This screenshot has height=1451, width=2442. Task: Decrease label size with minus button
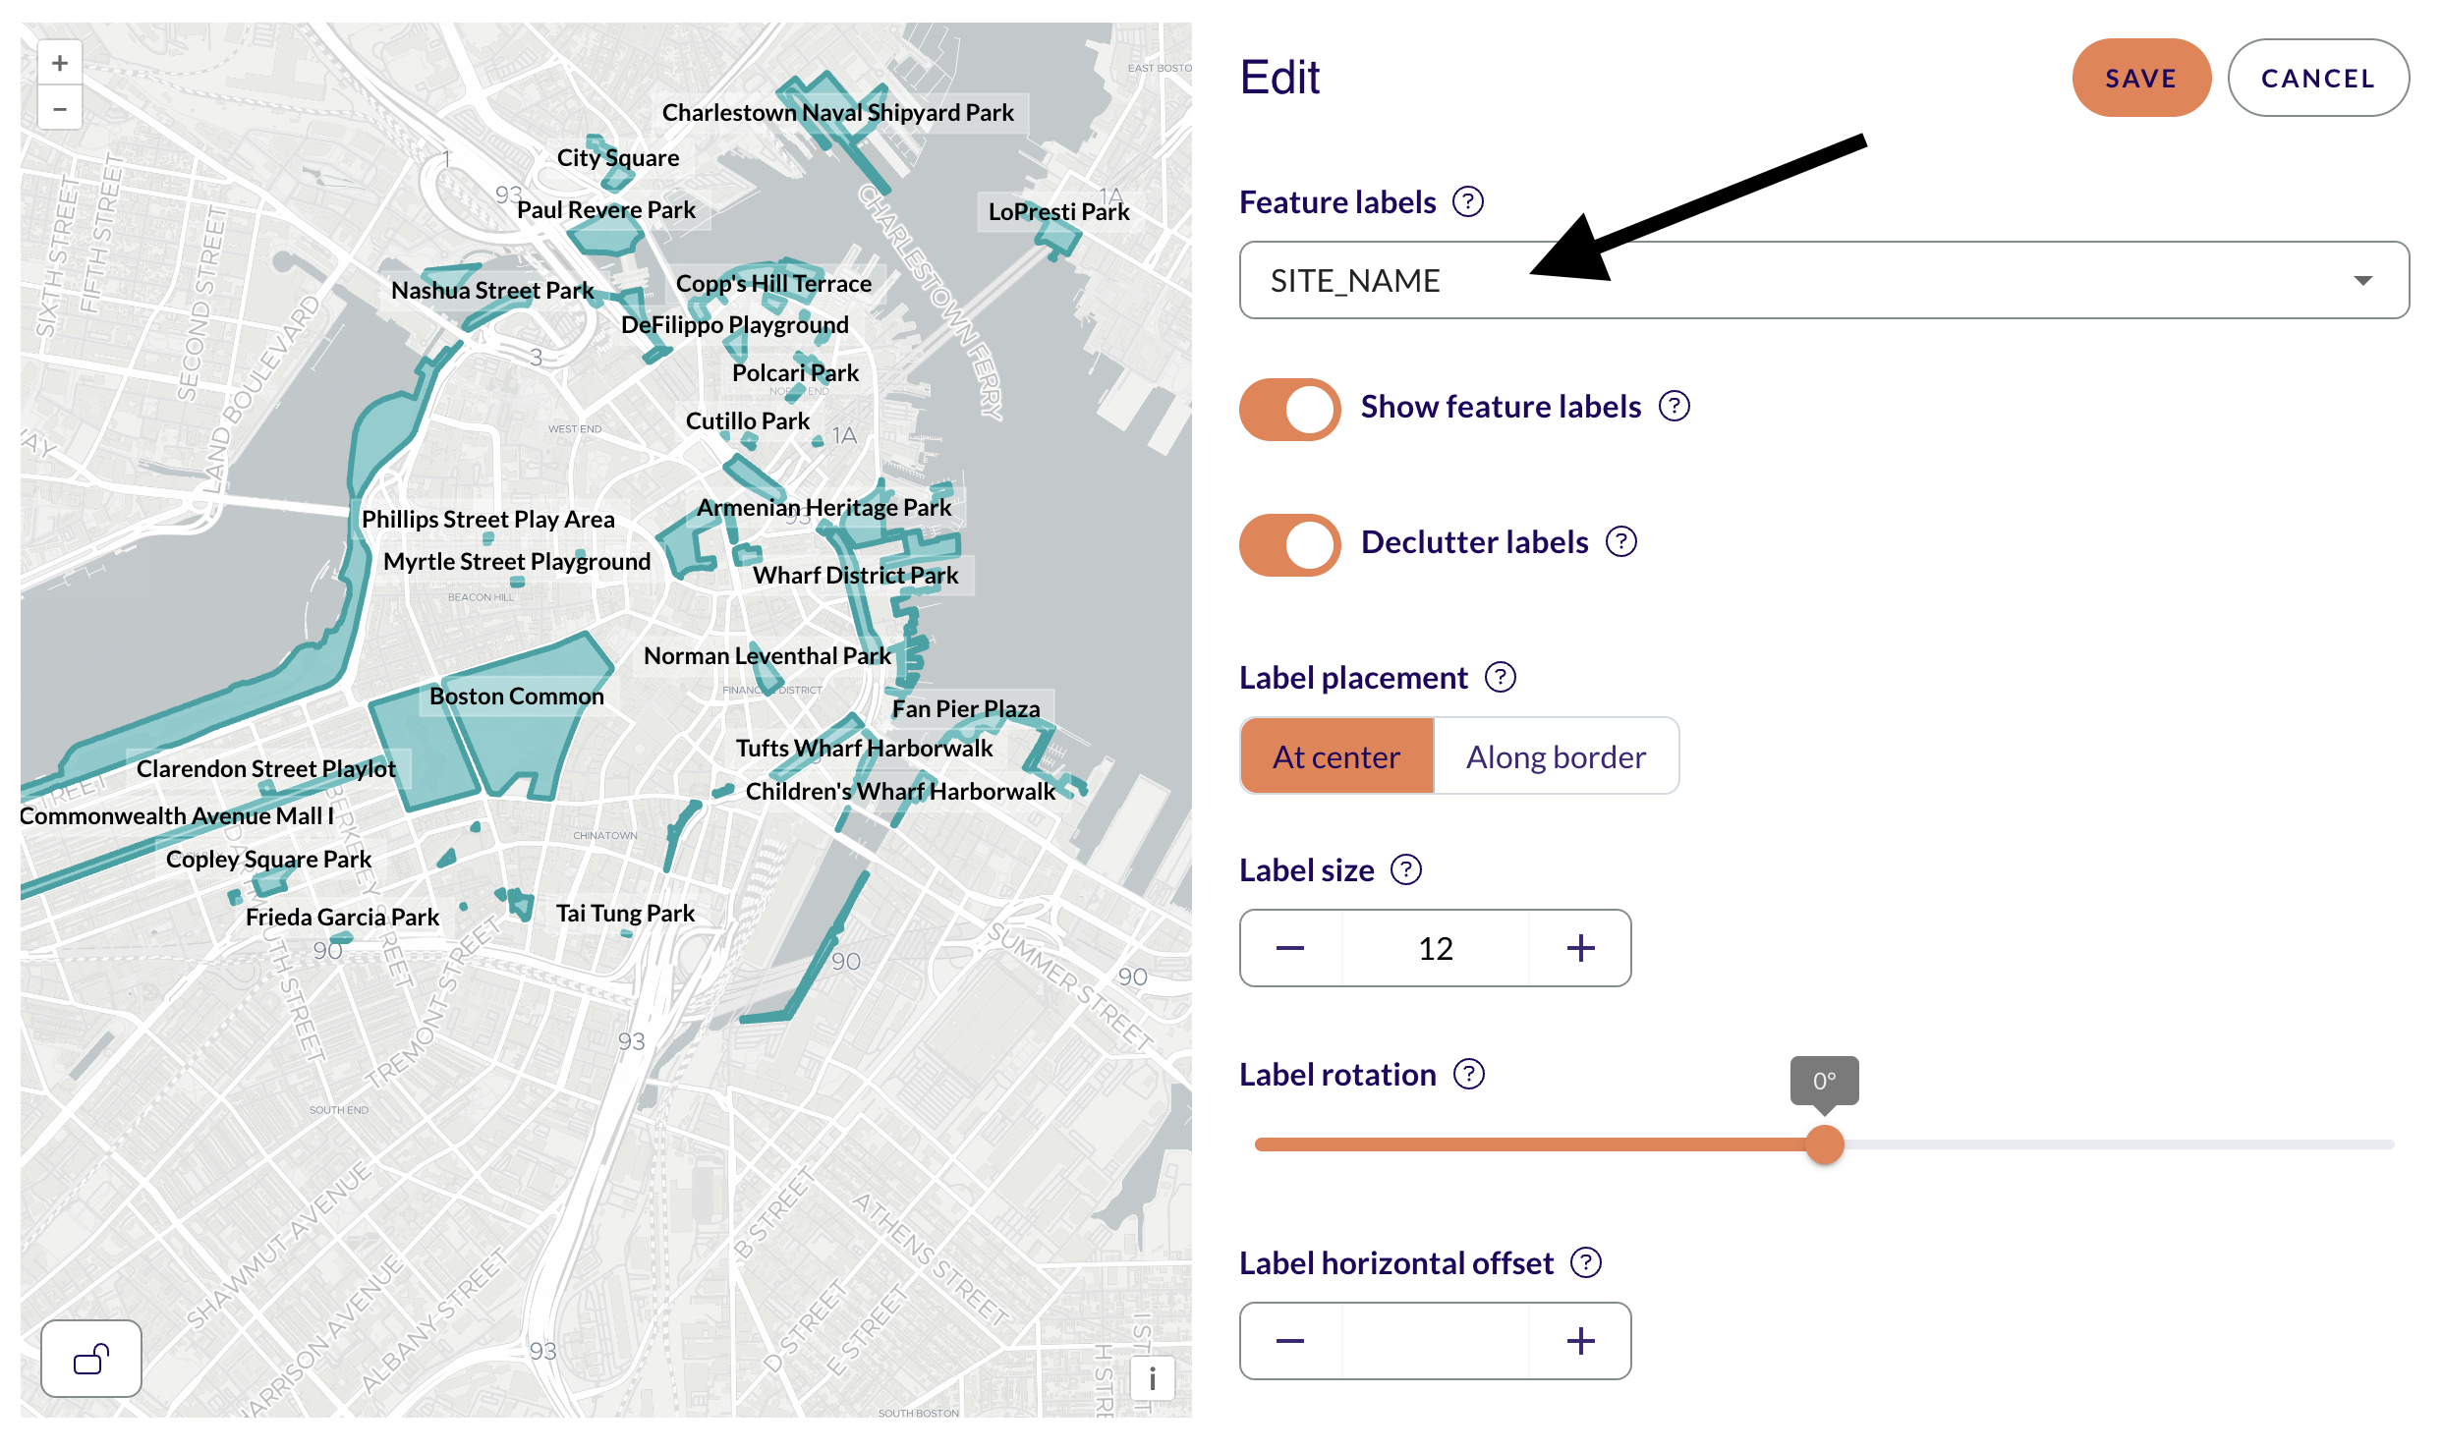tap(1290, 948)
